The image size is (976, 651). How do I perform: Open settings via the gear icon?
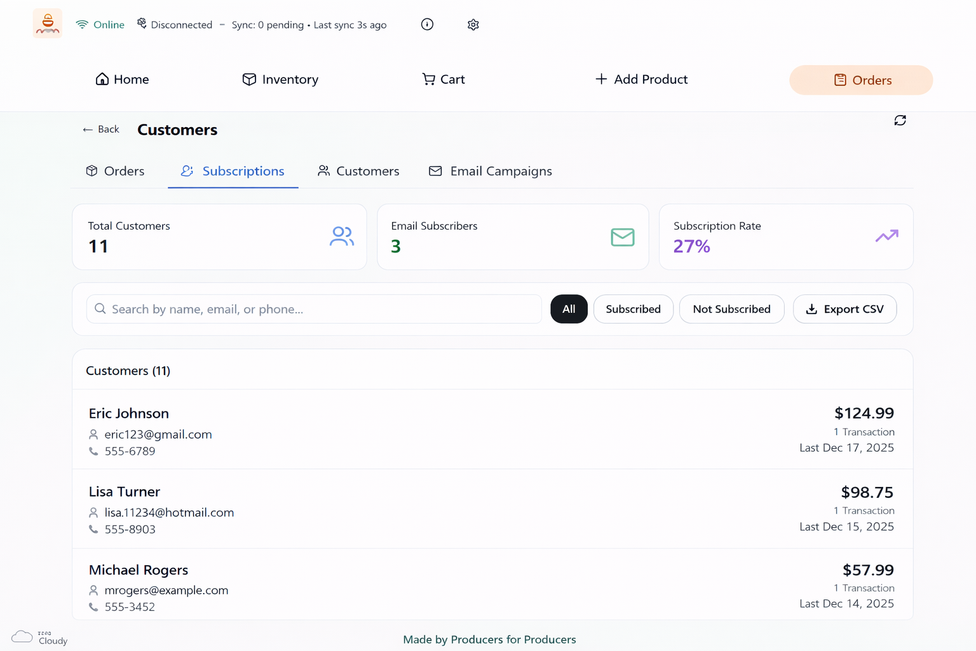[473, 24]
